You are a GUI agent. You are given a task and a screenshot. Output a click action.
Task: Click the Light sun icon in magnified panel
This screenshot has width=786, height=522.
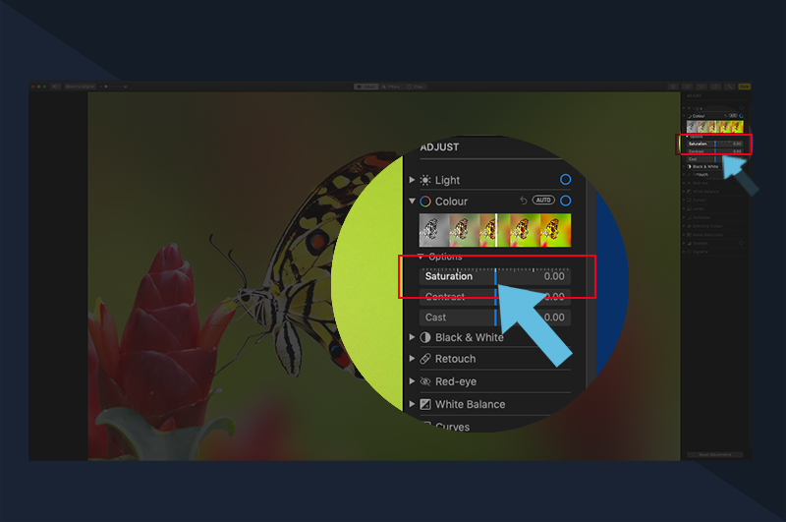tap(425, 180)
